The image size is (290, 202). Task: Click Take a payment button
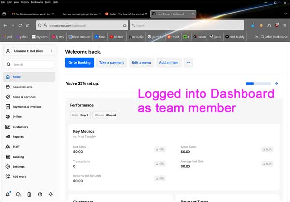tap(111, 62)
